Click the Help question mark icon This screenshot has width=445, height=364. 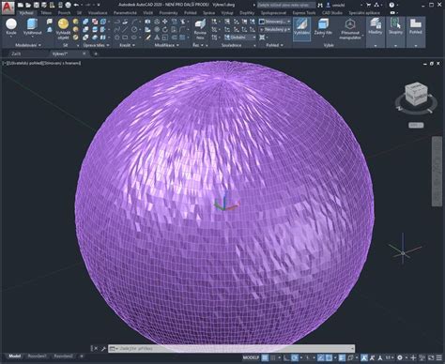391,5
